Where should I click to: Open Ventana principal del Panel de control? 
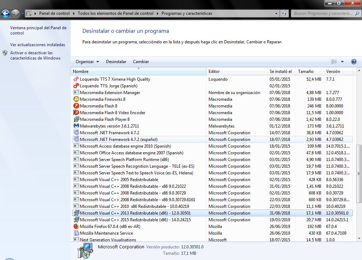pyautogui.click(x=38, y=30)
